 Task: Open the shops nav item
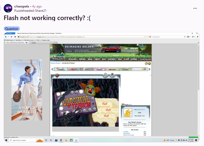click(120, 59)
